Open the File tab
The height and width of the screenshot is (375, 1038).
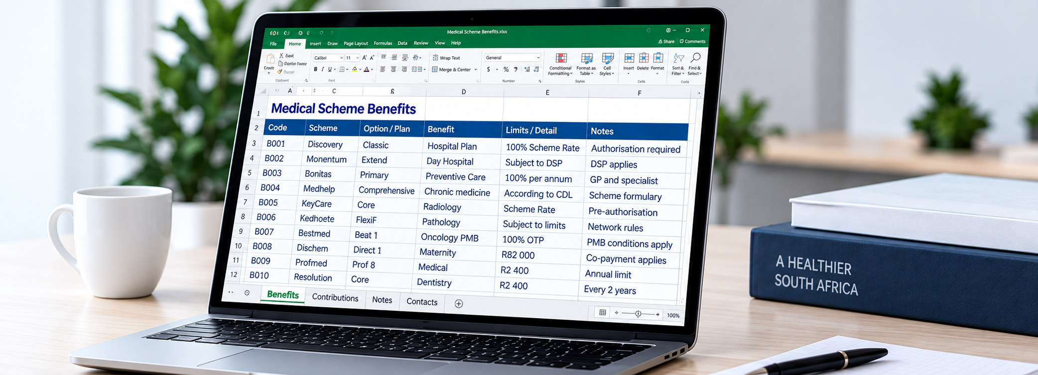tap(273, 44)
